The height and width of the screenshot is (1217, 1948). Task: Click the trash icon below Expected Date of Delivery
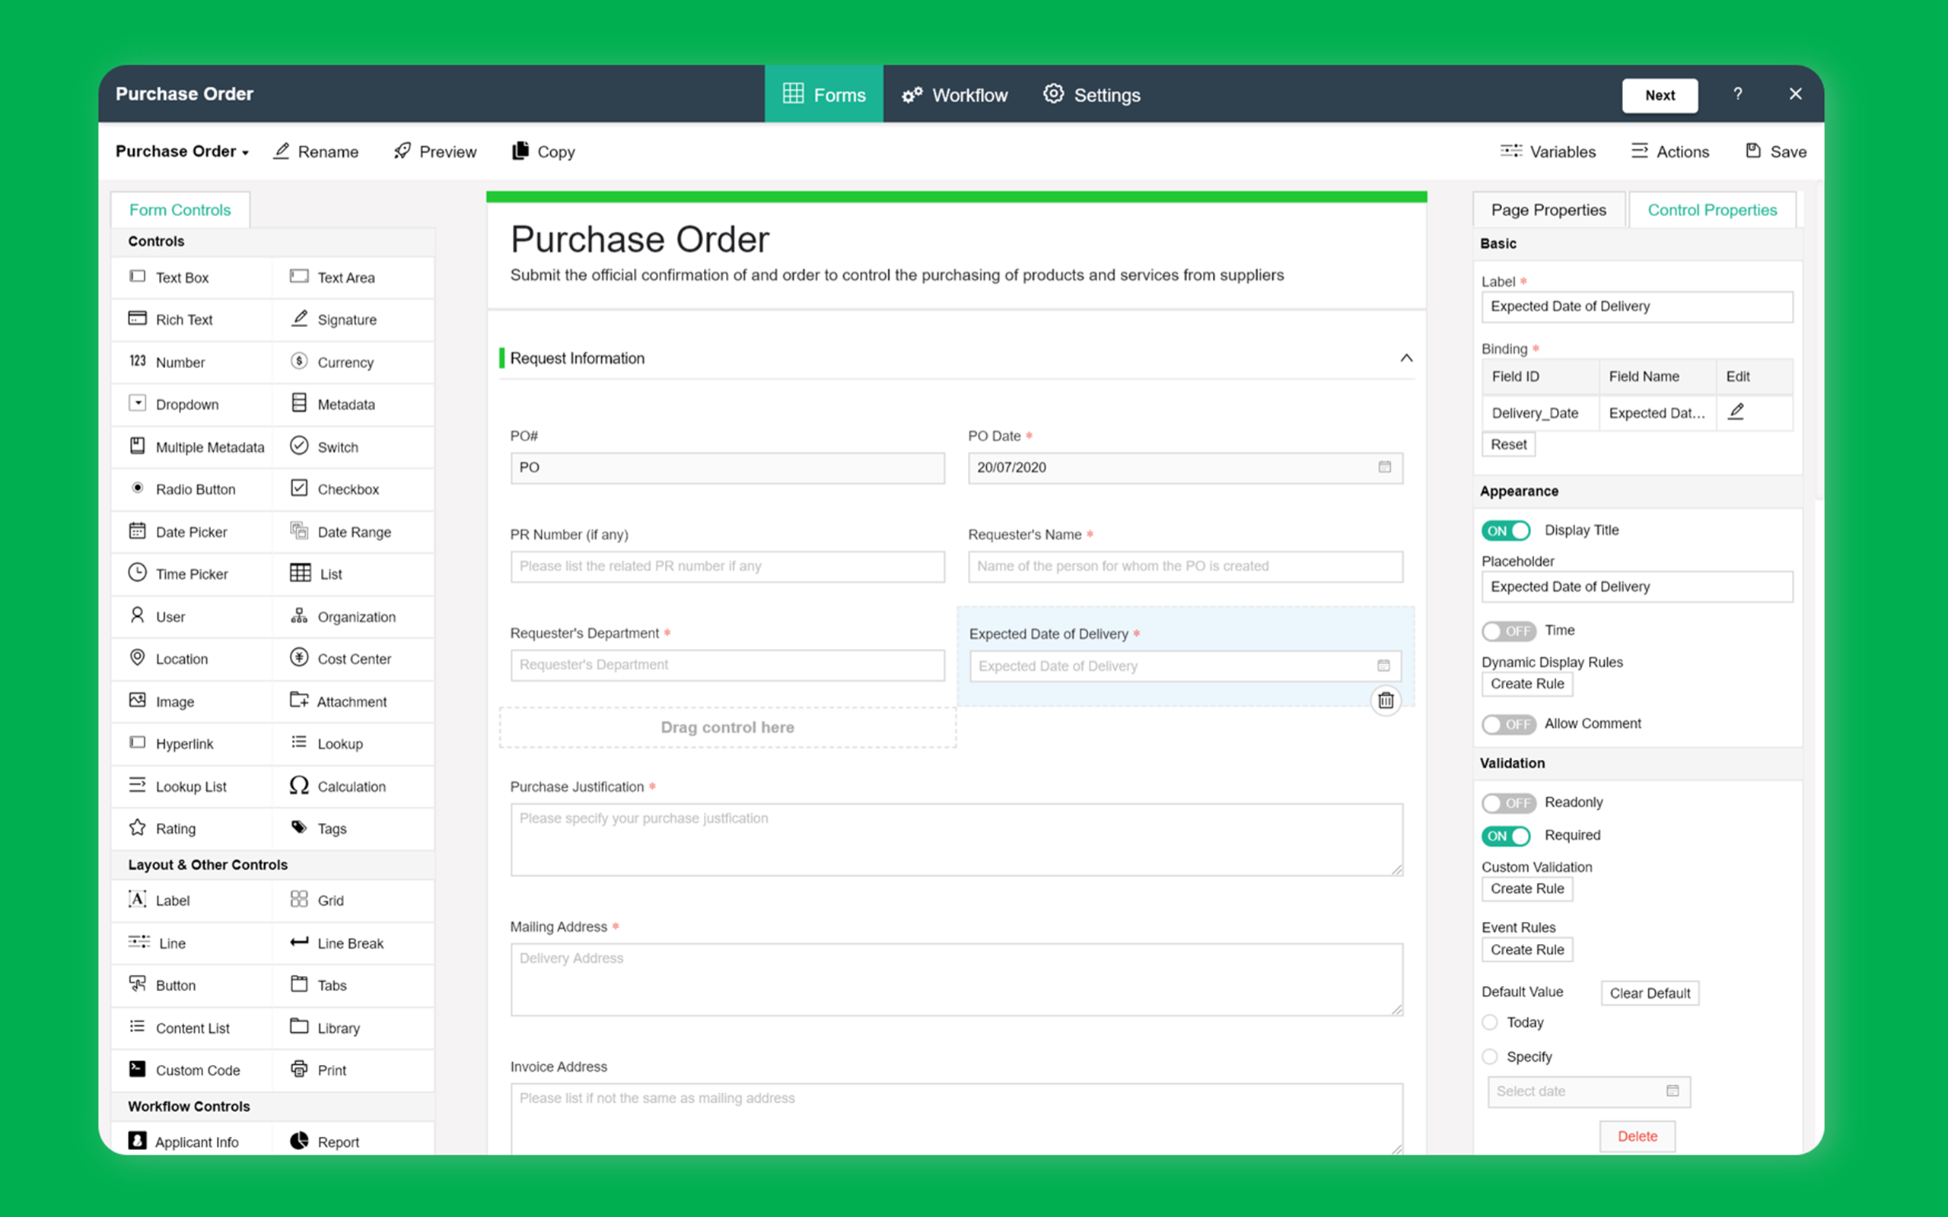(1386, 701)
